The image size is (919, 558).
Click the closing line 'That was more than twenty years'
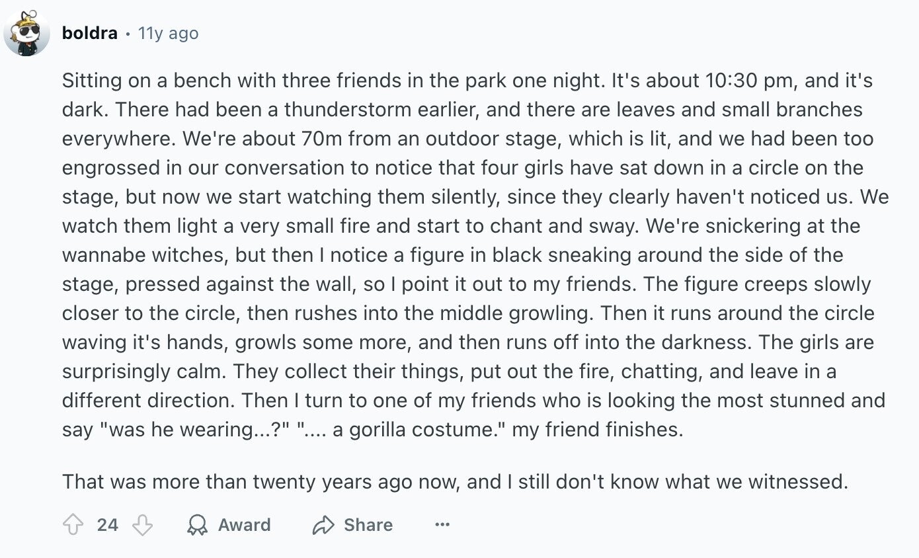pos(455,481)
